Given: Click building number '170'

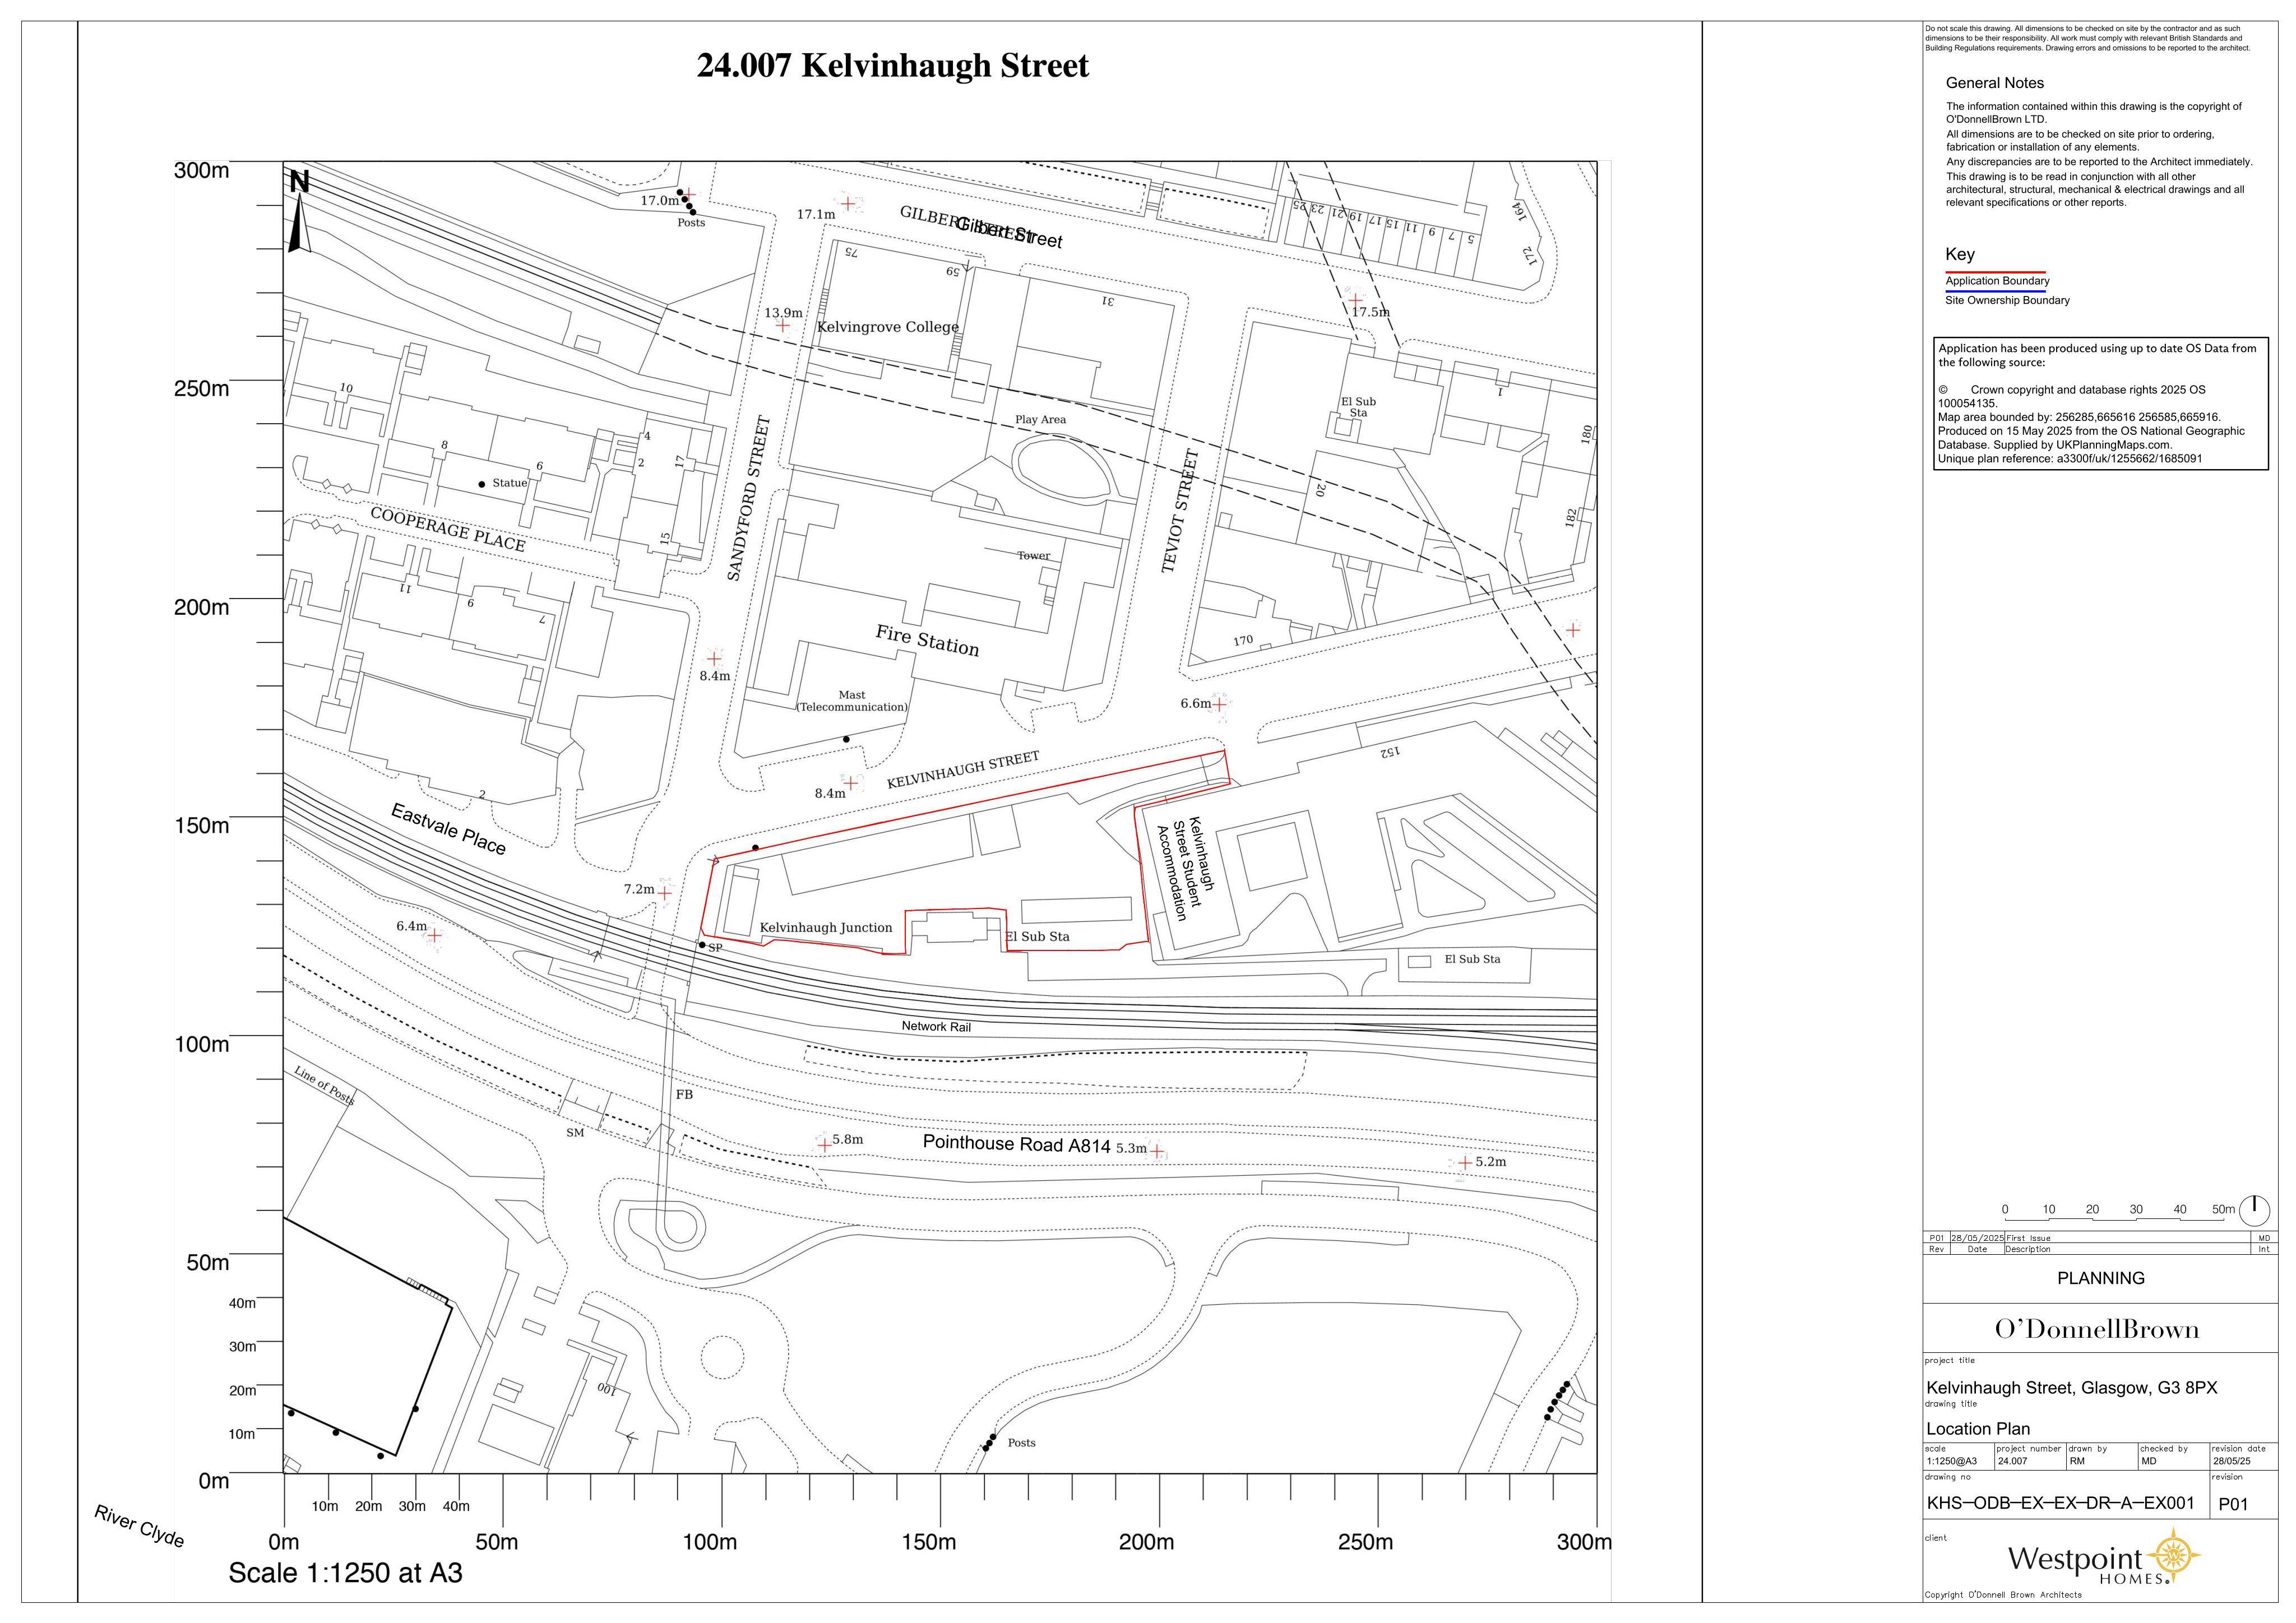Looking at the screenshot, I should point(1243,641).
